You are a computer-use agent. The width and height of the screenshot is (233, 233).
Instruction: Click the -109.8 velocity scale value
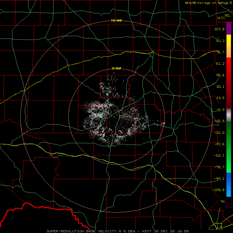click(219, 190)
